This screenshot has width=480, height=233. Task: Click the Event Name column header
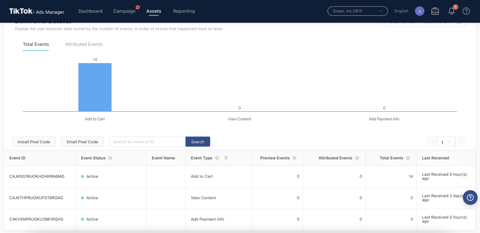click(163, 158)
